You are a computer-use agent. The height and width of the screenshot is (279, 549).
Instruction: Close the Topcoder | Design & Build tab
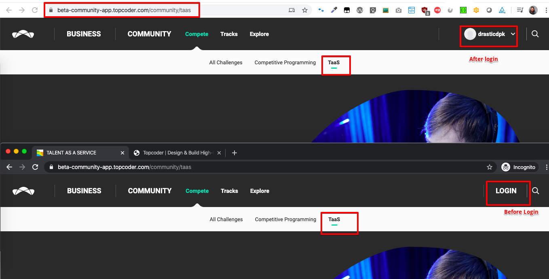(219, 153)
